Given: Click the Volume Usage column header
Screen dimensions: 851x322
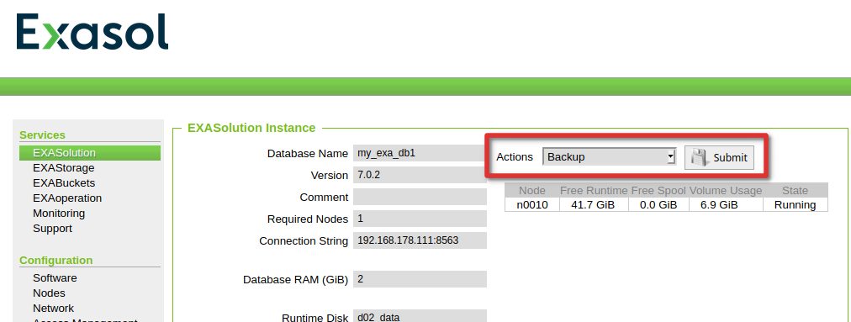Looking at the screenshot, I should (x=726, y=190).
